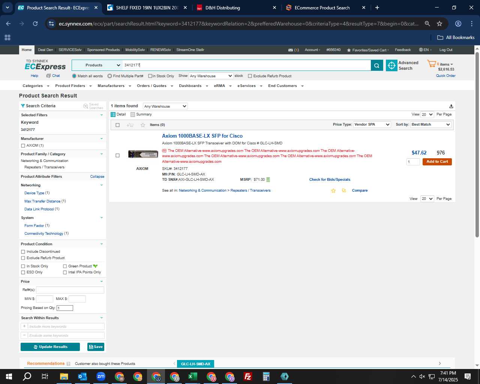The image size is (480, 384).
Task: Click the Recommendations help question icon
Action: point(68,364)
